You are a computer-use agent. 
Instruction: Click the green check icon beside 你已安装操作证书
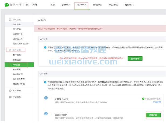tap(143, 99)
